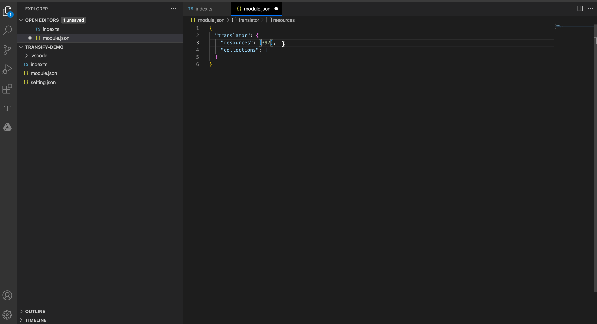Click the value 397 in resources array

click(x=266, y=43)
